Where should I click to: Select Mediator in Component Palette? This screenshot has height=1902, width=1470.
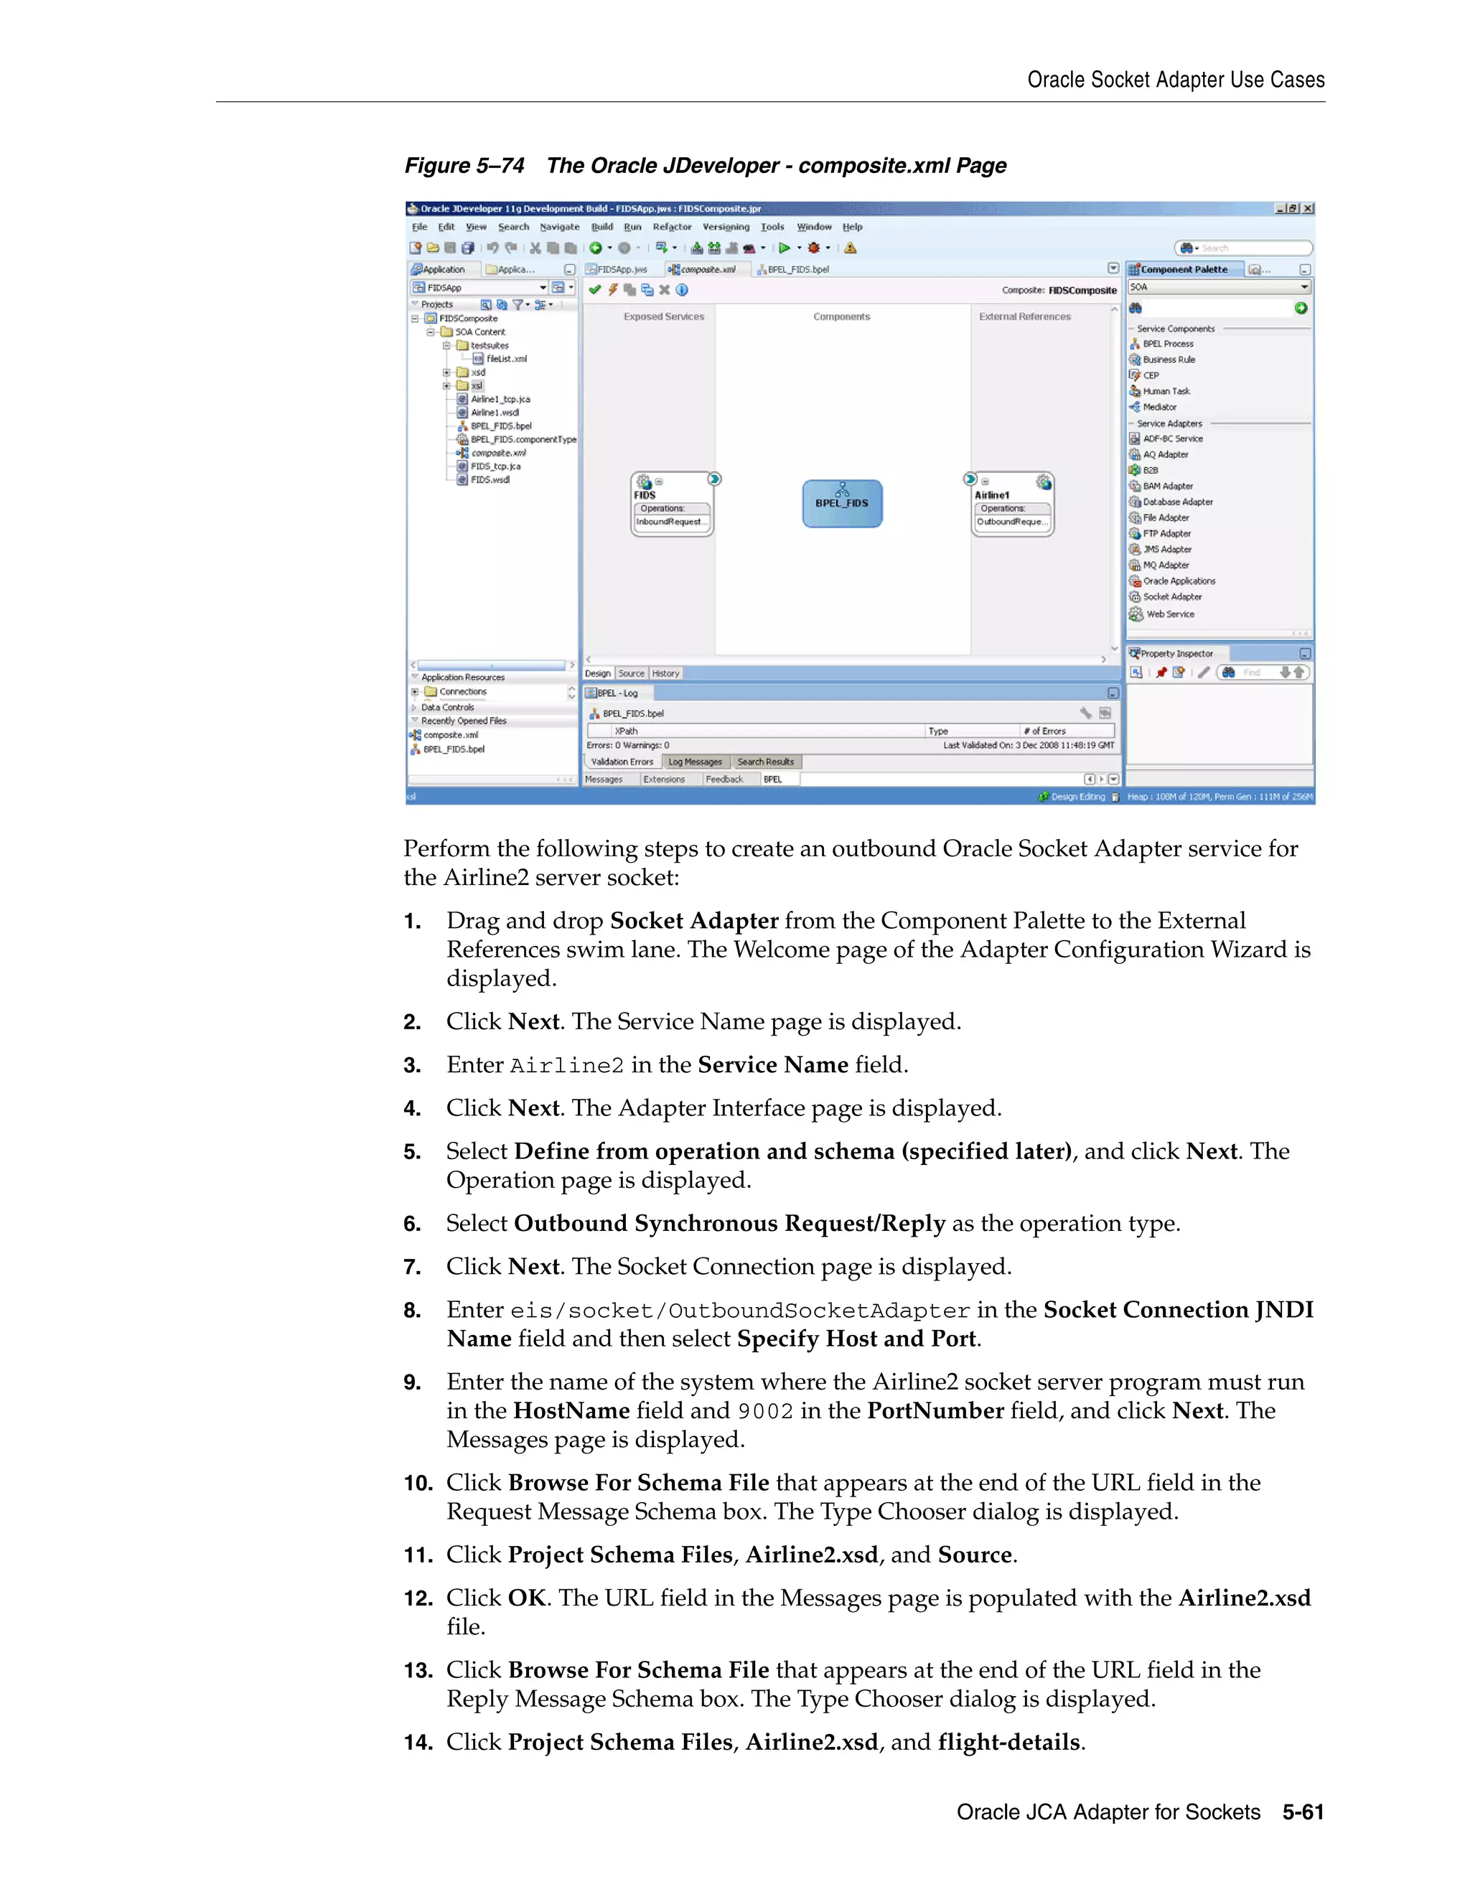(x=1153, y=408)
